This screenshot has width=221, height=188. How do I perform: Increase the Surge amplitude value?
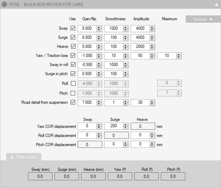coord(152,36)
